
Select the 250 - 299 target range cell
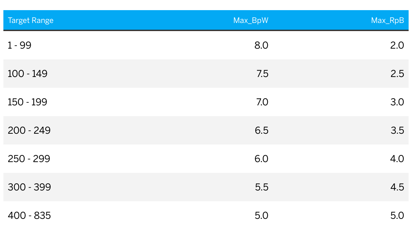pos(29,159)
